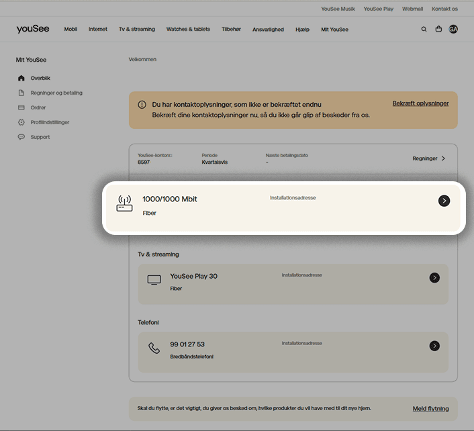Expand YouSee Play 30 details arrow
Image resolution: width=474 pixels, height=431 pixels.
(434, 278)
